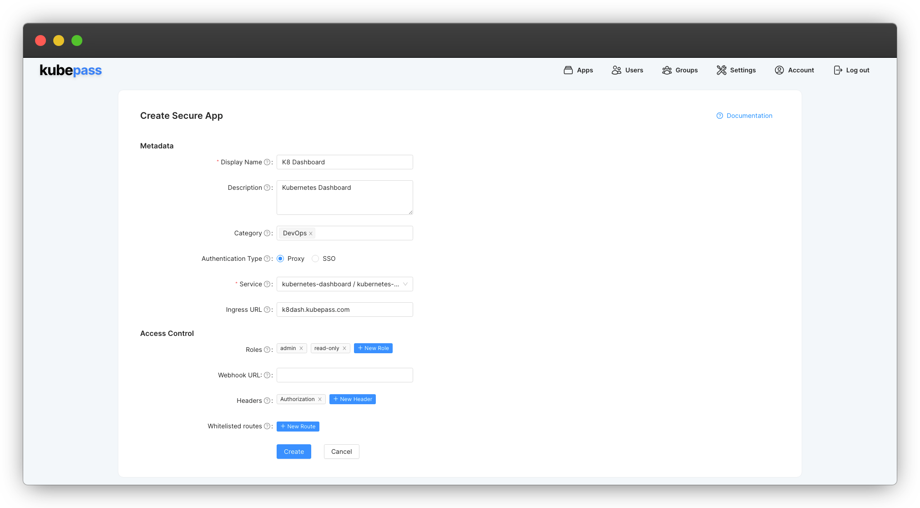Viewport: 920px width, 508px height.
Task: Click the Log out navigation icon
Action: [838, 70]
